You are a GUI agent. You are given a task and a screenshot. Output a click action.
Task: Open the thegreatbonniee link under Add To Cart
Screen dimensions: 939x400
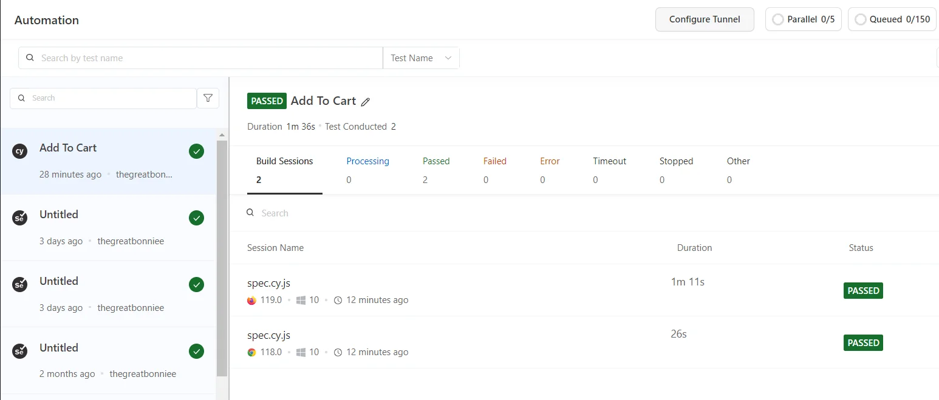coord(144,174)
